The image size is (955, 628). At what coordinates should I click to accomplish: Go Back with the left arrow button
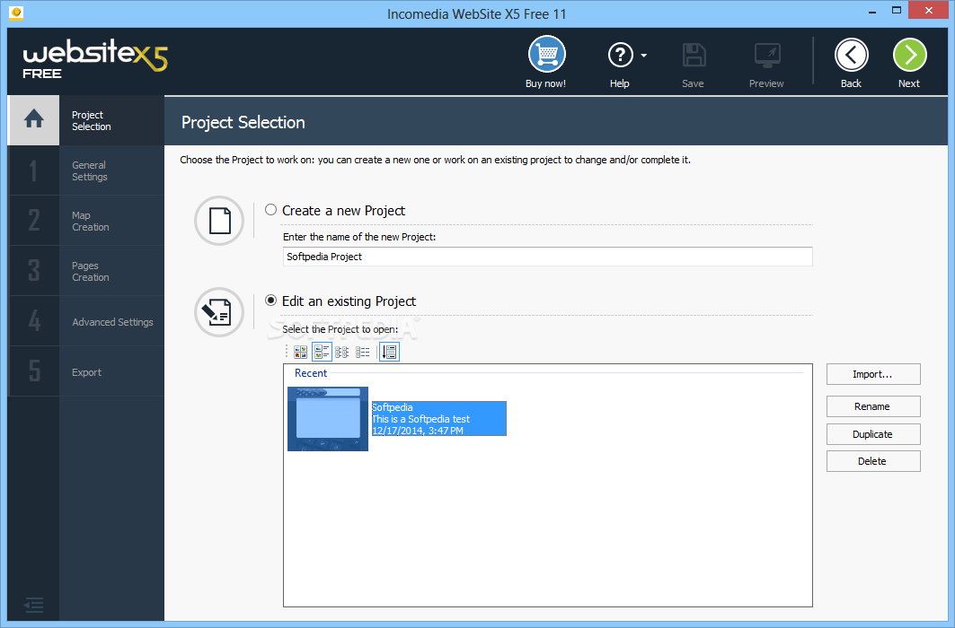point(851,56)
